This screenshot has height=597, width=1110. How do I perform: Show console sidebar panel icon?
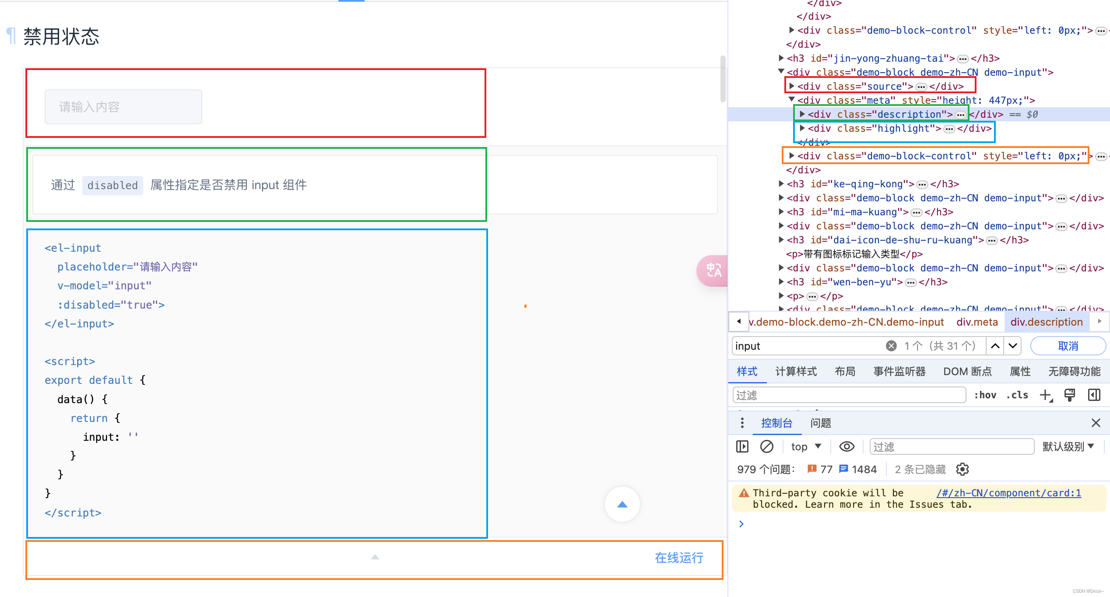point(742,446)
